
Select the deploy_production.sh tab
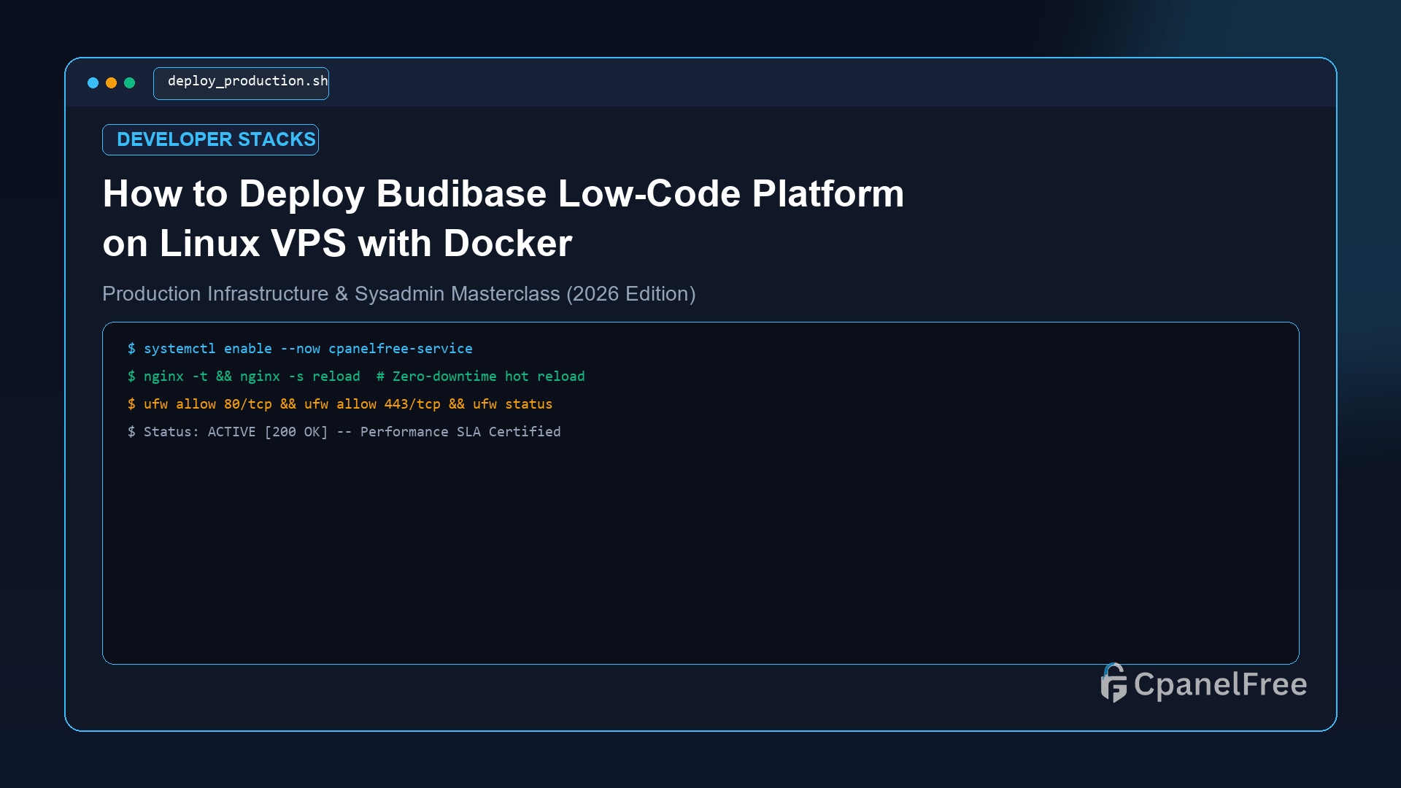[x=241, y=83]
